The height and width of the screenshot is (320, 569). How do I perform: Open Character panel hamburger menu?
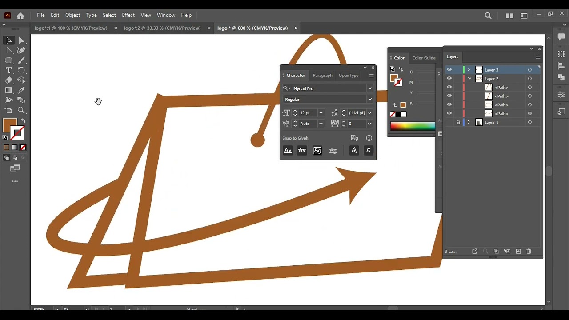click(371, 76)
